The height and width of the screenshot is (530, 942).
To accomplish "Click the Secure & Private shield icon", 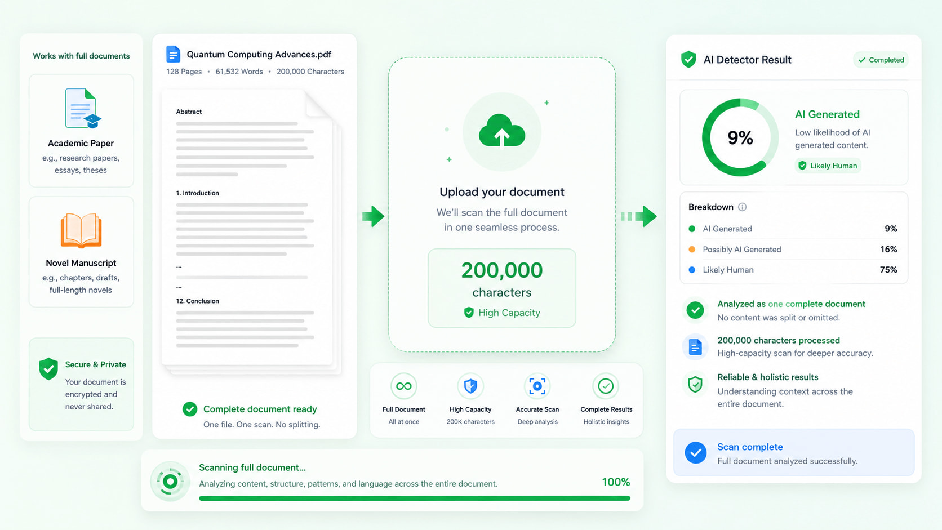I will click(x=48, y=369).
